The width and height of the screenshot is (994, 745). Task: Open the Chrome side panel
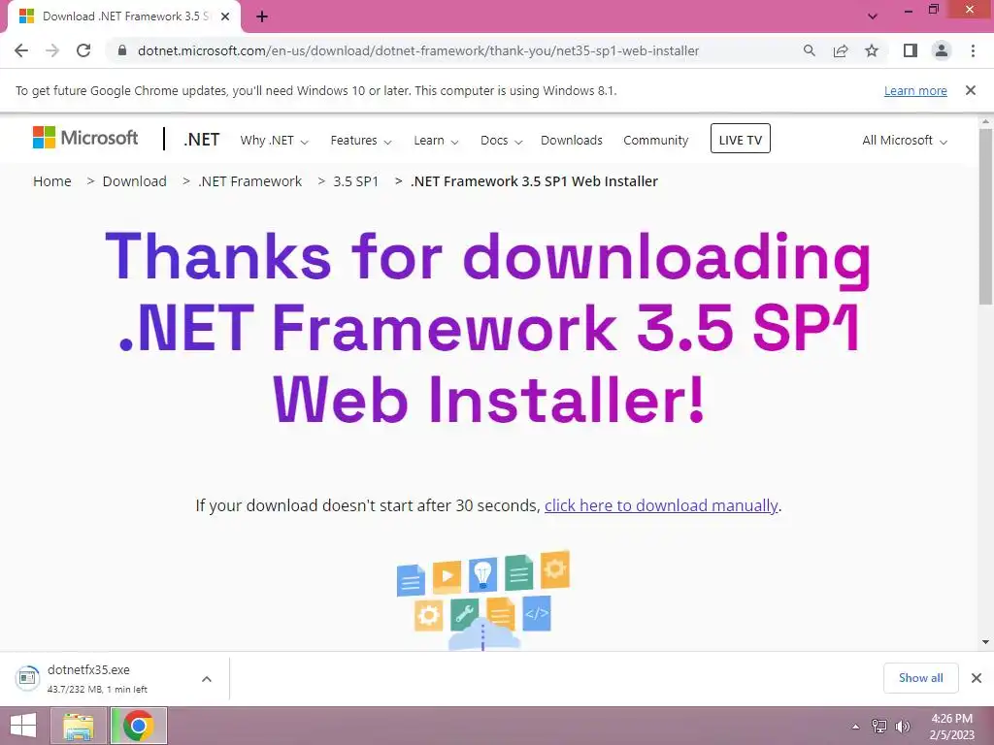[911, 50]
